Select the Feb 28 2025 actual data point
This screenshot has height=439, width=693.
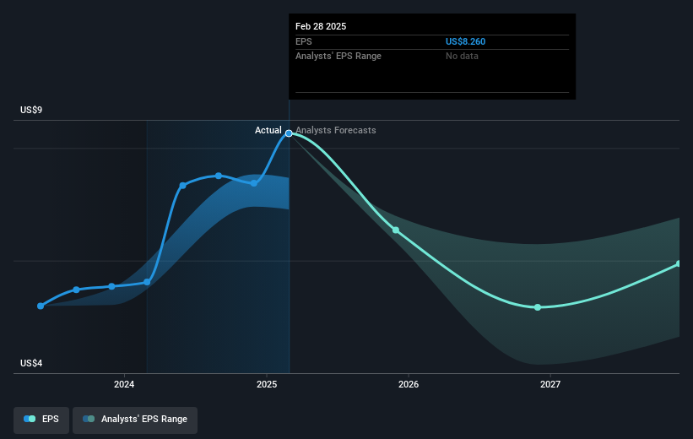point(289,133)
